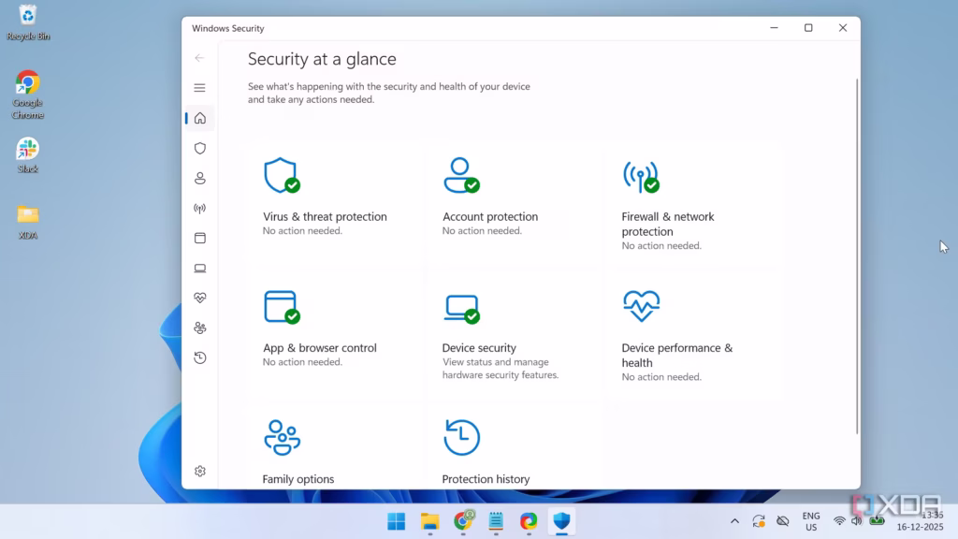This screenshot has height=539, width=958.
Task: Open App & browser control sidebar icon
Action: [200, 239]
